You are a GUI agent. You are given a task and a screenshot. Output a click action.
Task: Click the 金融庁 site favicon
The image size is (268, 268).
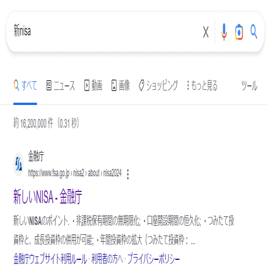click(x=19, y=165)
